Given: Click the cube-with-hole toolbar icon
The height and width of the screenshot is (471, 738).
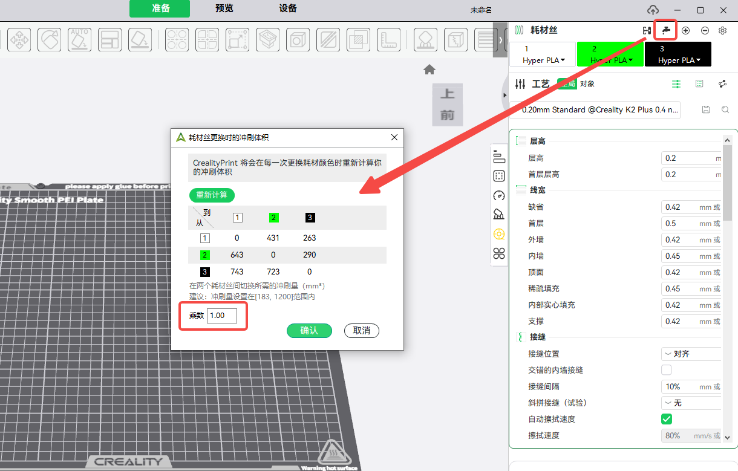Looking at the screenshot, I should click(298, 40).
